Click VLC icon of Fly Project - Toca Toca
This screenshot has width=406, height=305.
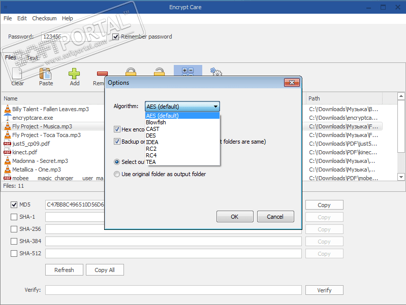point(8,135)
